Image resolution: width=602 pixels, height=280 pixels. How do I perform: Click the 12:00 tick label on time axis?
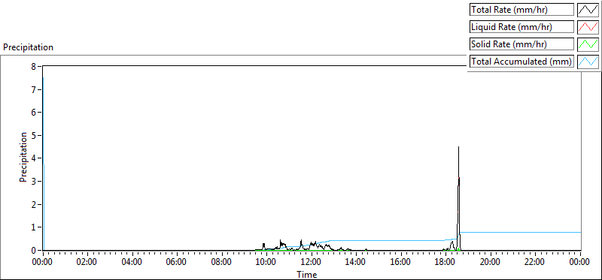point(312,263)
